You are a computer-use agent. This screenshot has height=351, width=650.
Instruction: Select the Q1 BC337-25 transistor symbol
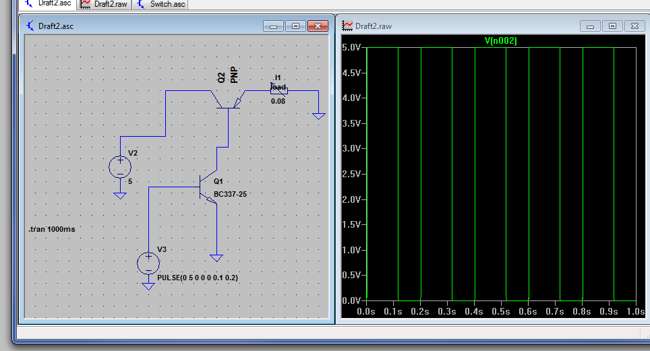tap(208, 187)
